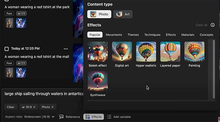Open the Materials effects tab

(x=188, y=35)
